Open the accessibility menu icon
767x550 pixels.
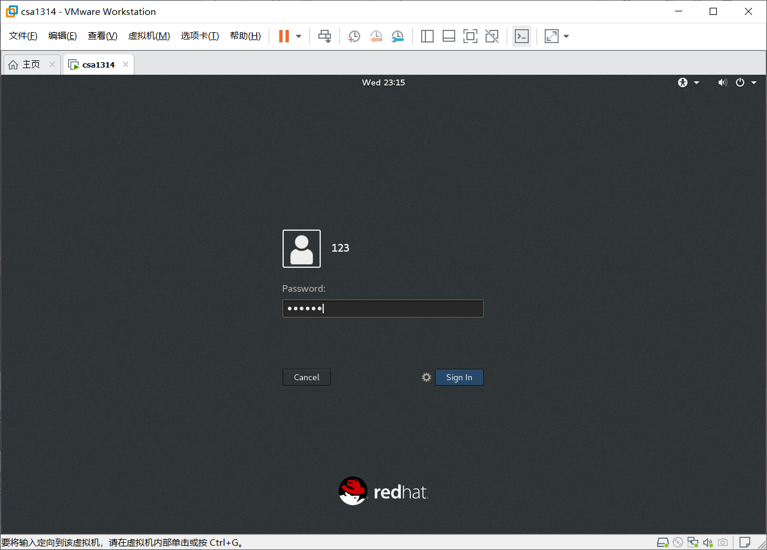point(683,82)
